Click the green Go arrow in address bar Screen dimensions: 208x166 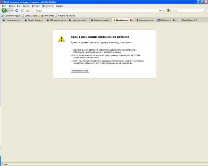click(160, 11)
